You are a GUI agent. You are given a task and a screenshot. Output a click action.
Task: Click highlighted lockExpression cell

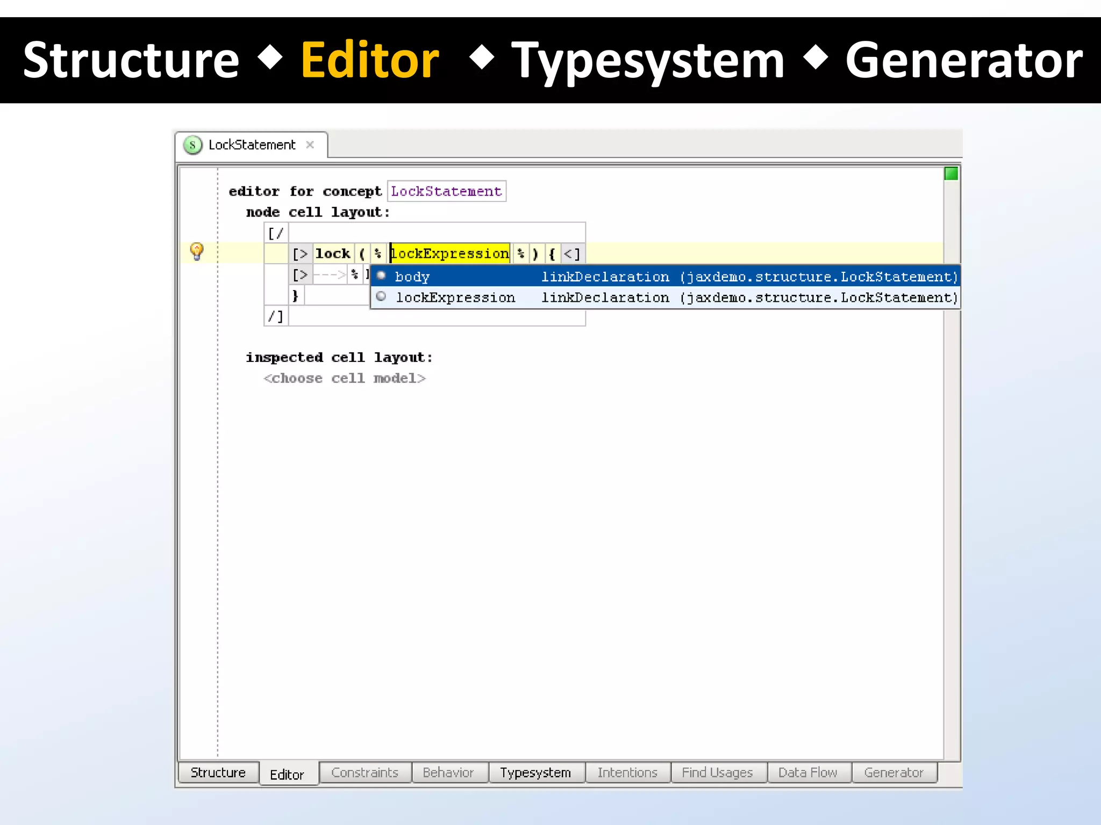(450, 254)
